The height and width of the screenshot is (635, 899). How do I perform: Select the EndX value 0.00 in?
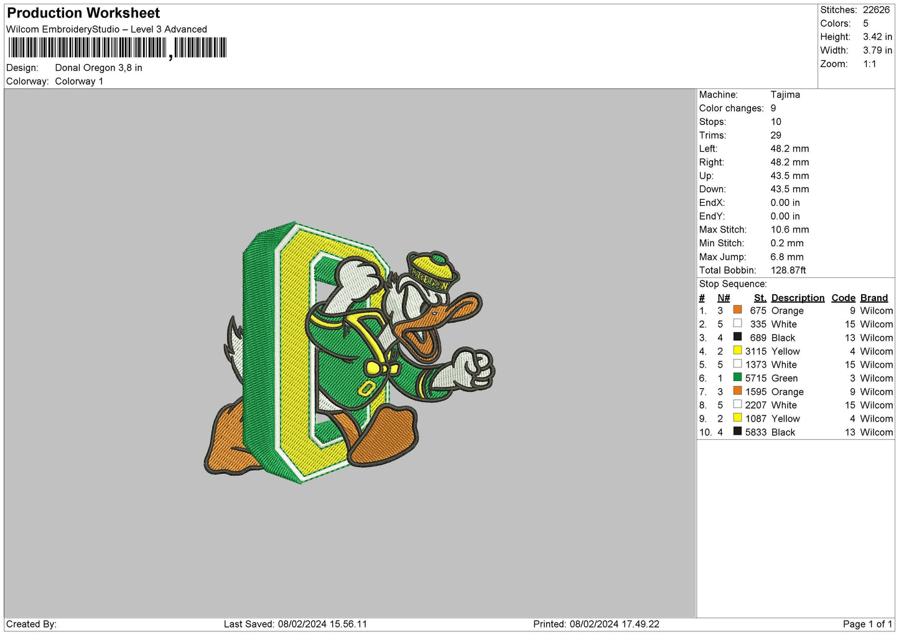click(x=785, y=203)
